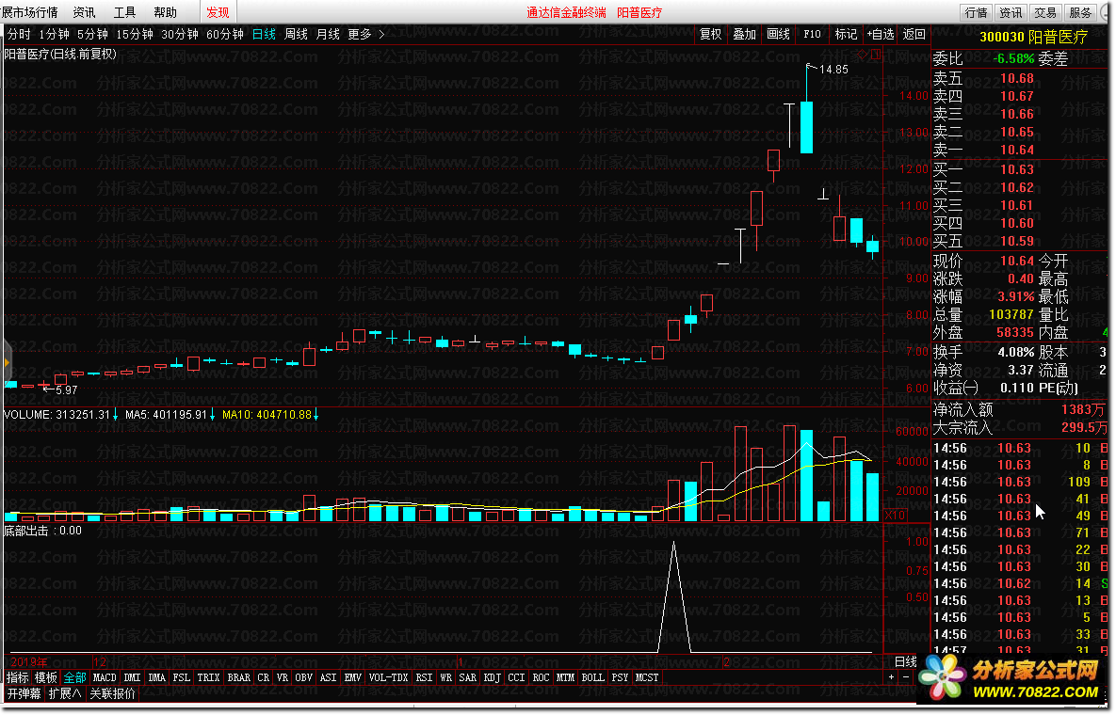Switch to 周线 weekly chart
The height and width of the screenshot is (715, 1116).
point(296,34)
